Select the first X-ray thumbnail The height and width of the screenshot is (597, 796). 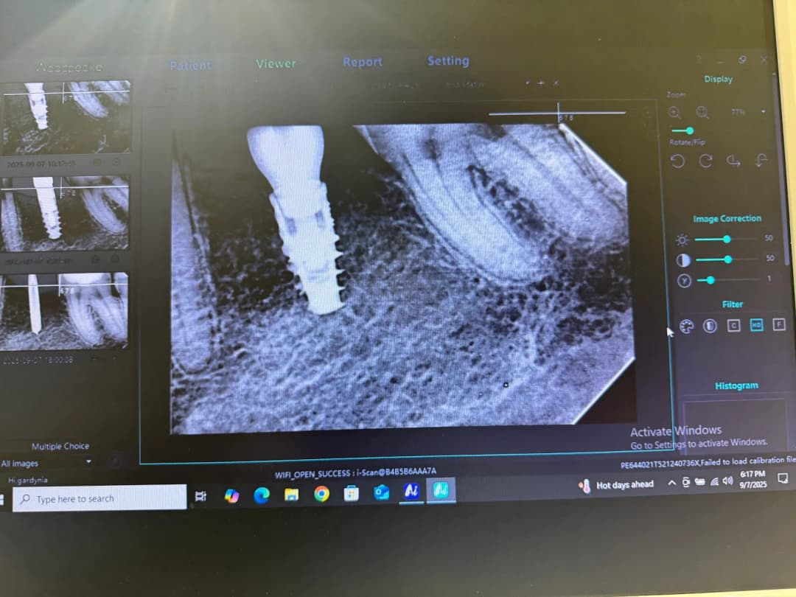tap(66, 116)
